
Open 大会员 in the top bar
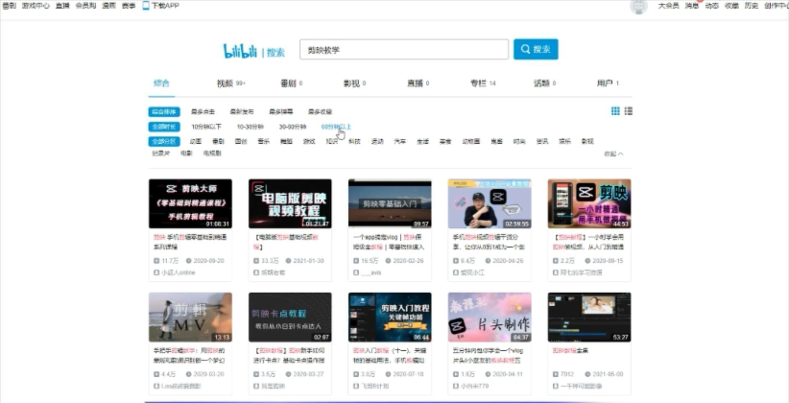[669, 5]
